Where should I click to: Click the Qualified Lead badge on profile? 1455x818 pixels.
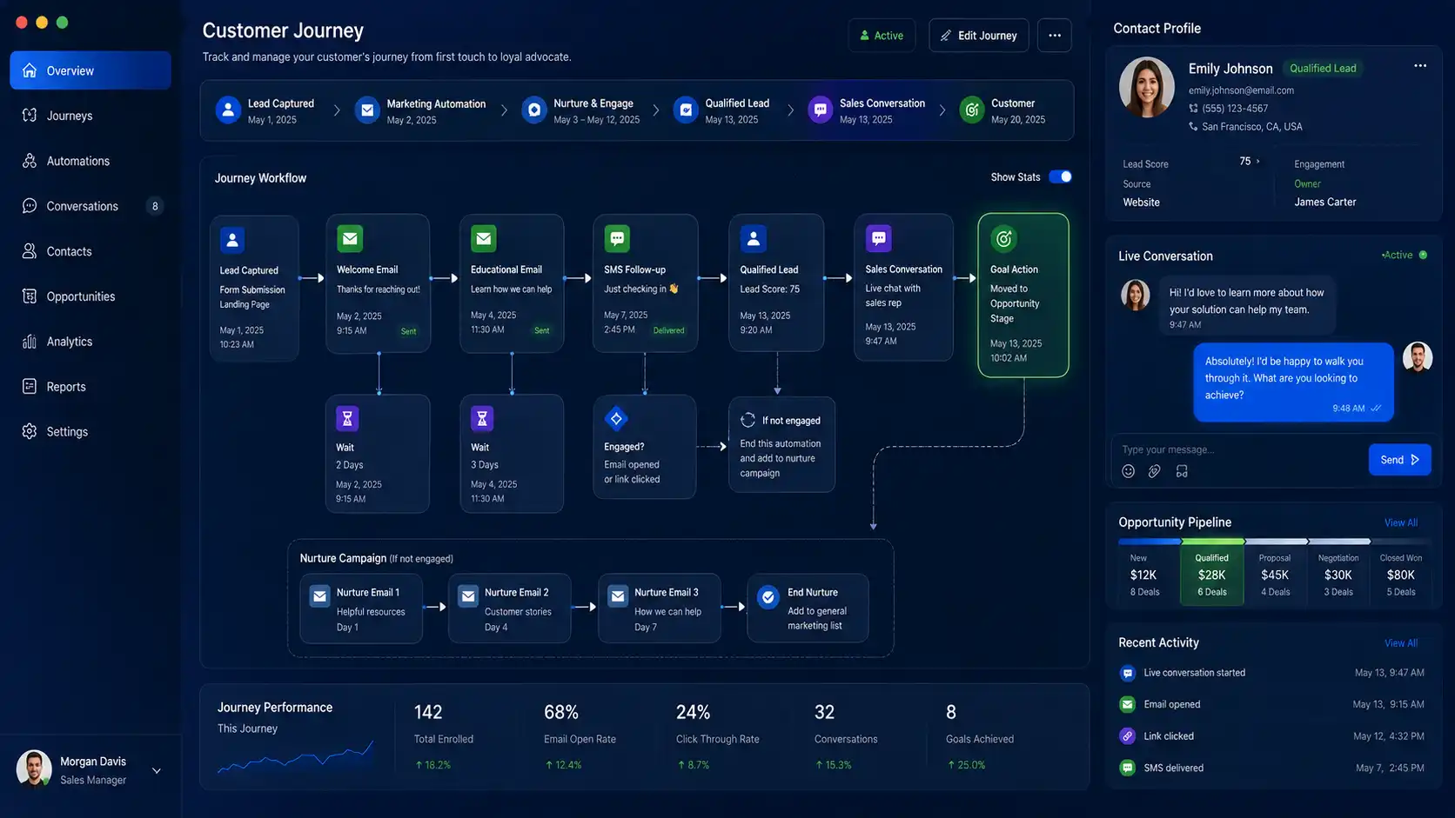point(1323,69)
